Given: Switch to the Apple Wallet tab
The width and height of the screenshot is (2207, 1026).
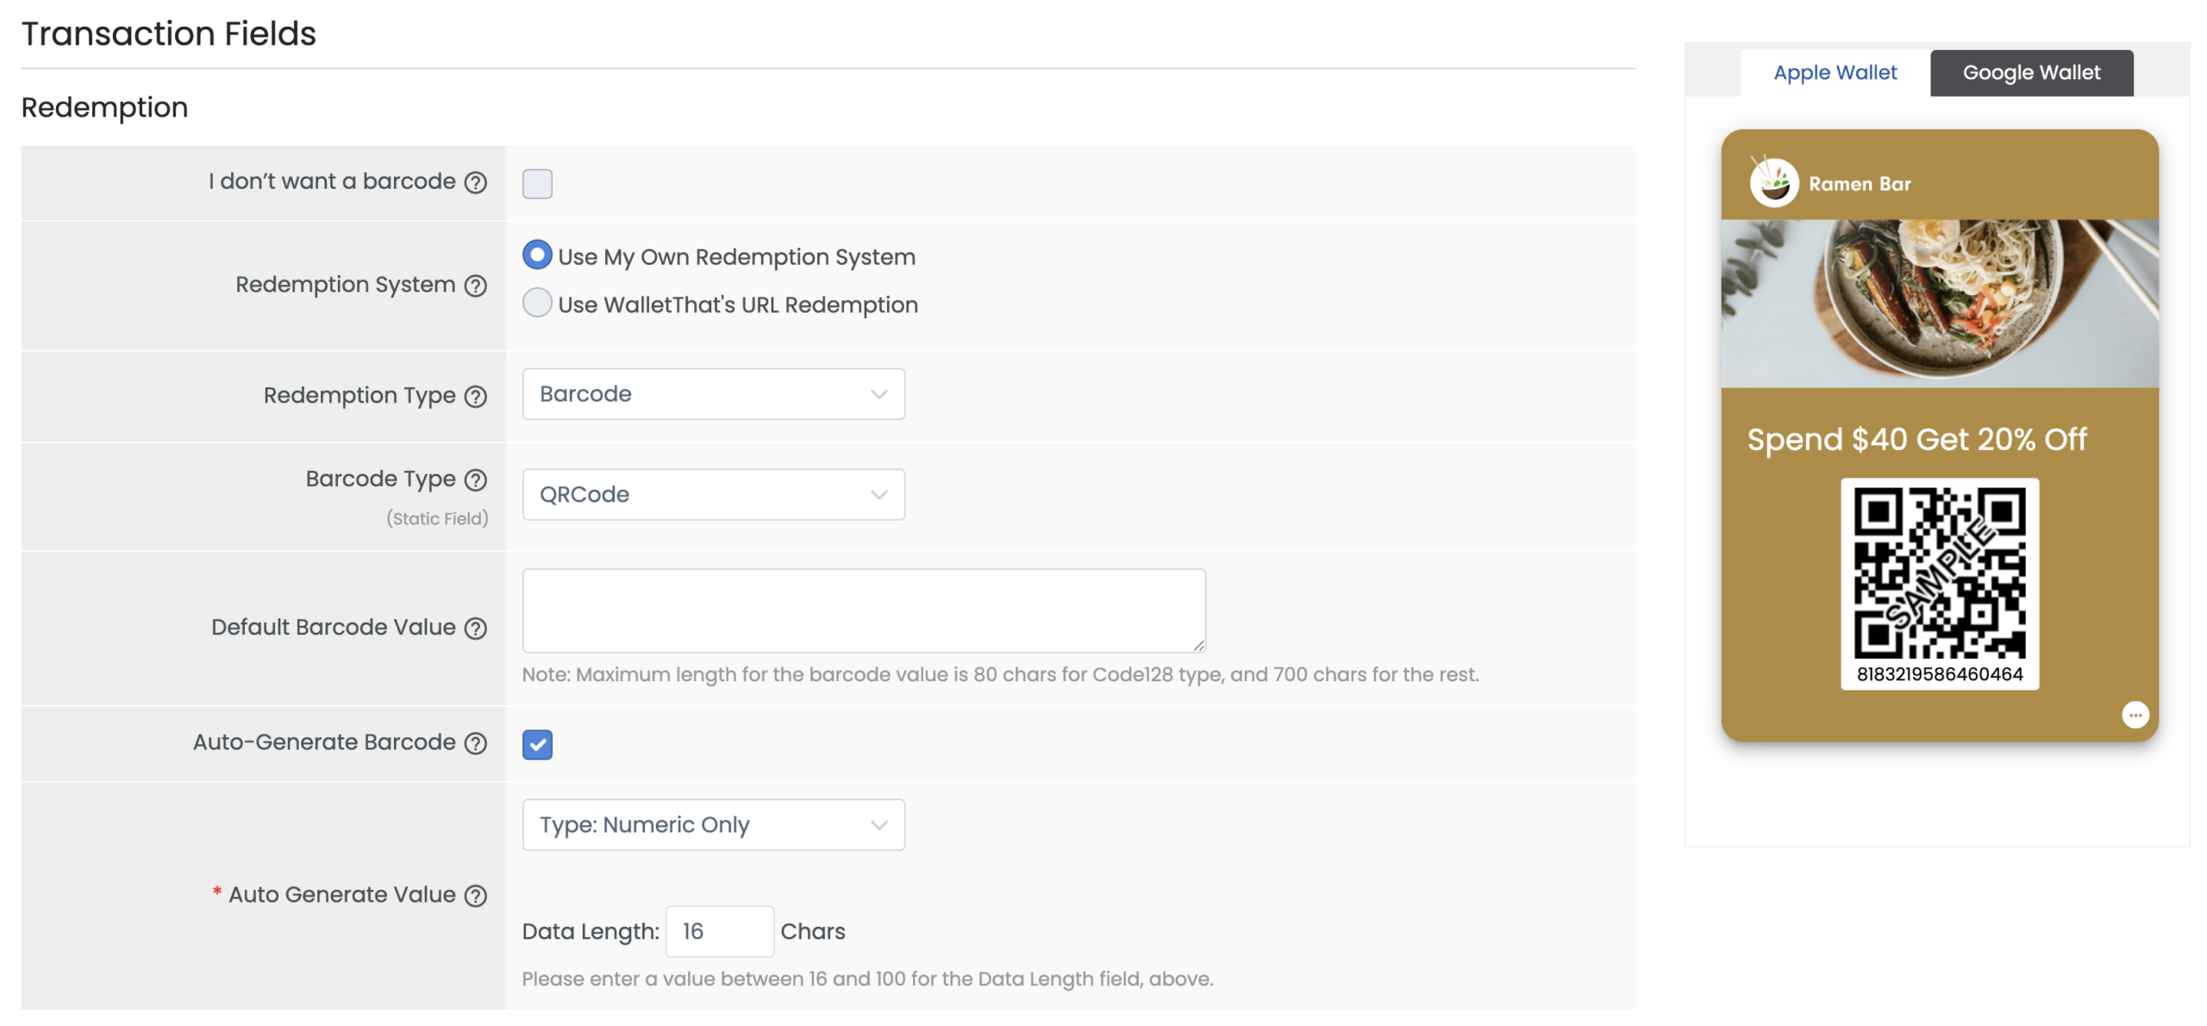Looking at the screenshot, I should click(1835, 72).
